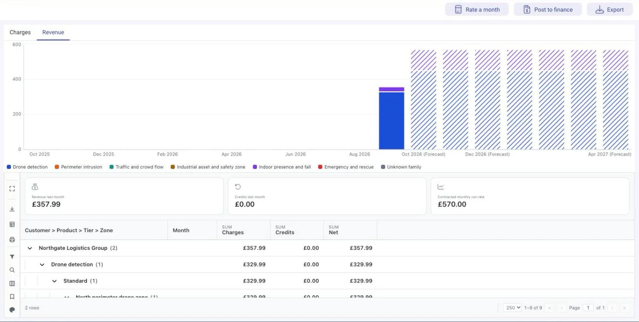Print the grid using the printer icon
Screen dimensions: 639x322
tap(12, 239)
